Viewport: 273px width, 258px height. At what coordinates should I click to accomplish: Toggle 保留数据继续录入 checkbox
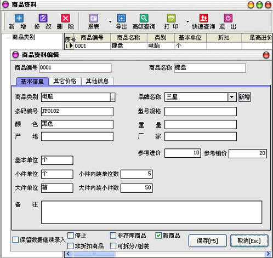click(x=15, y=239)
